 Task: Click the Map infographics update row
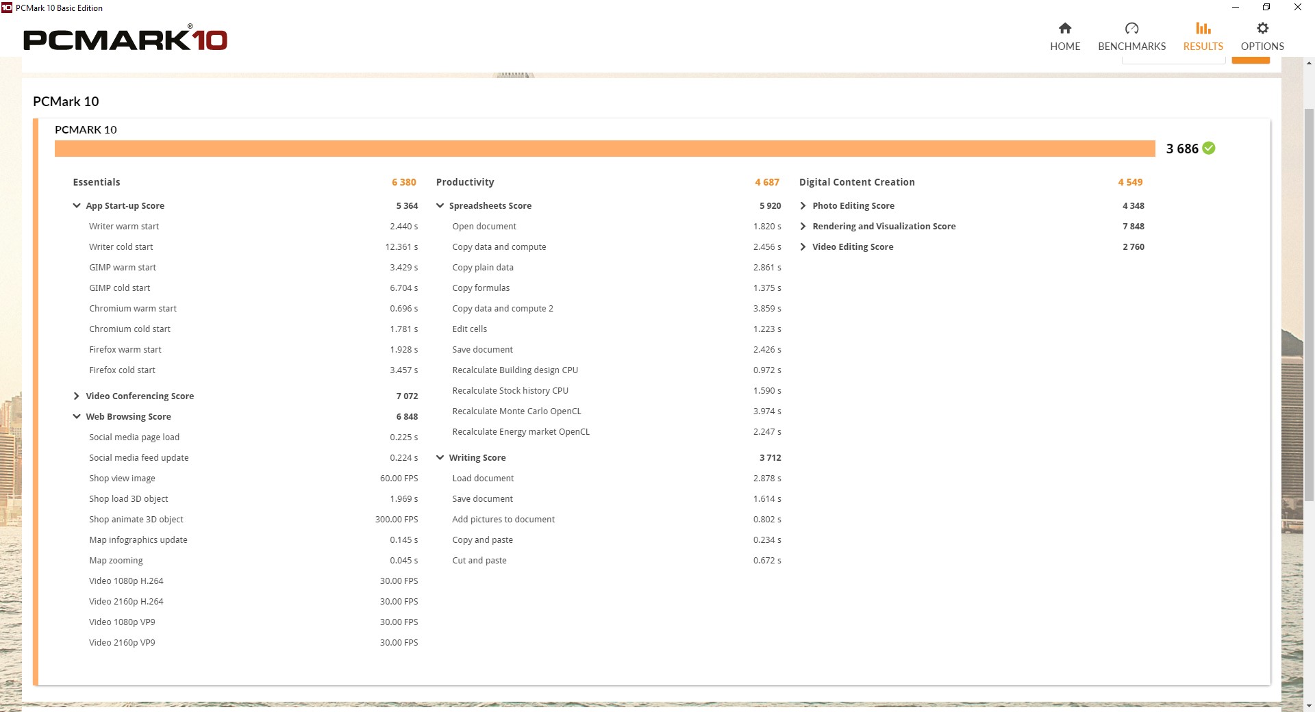[253, 539]
